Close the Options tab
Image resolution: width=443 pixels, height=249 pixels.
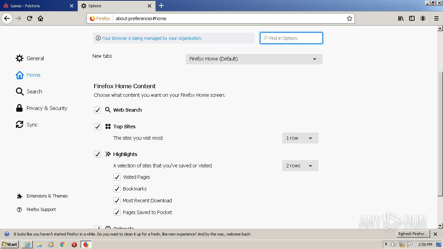point(150,6)
